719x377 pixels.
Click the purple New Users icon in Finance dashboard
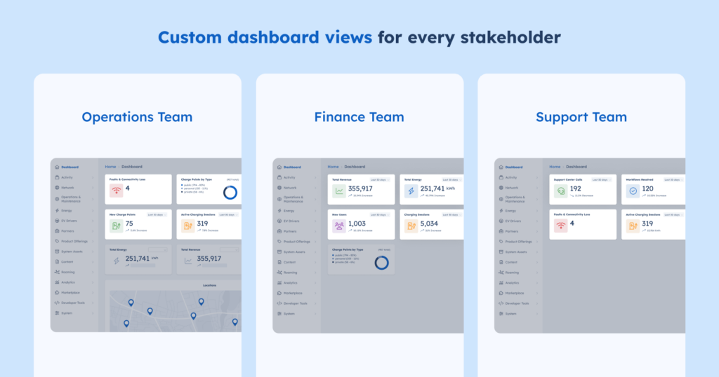[x=339, y=226]
